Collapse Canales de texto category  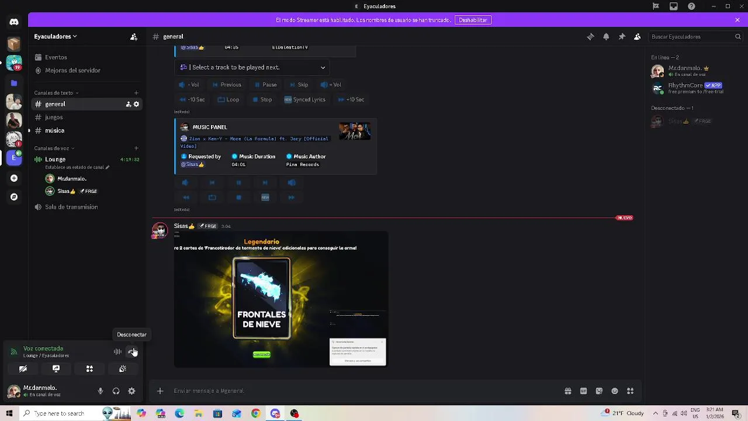pyautogui.click(x=56, y=92)
